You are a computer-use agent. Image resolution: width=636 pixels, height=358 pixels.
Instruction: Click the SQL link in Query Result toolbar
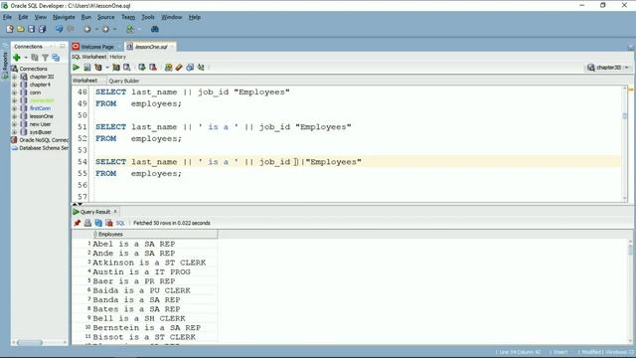click(120, 223)
